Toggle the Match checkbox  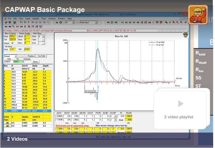[x=12, y=43]
